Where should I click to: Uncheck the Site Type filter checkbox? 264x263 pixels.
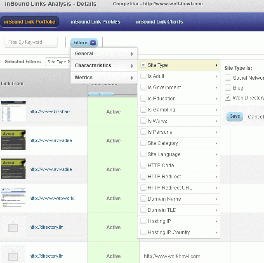coord(143,65)
